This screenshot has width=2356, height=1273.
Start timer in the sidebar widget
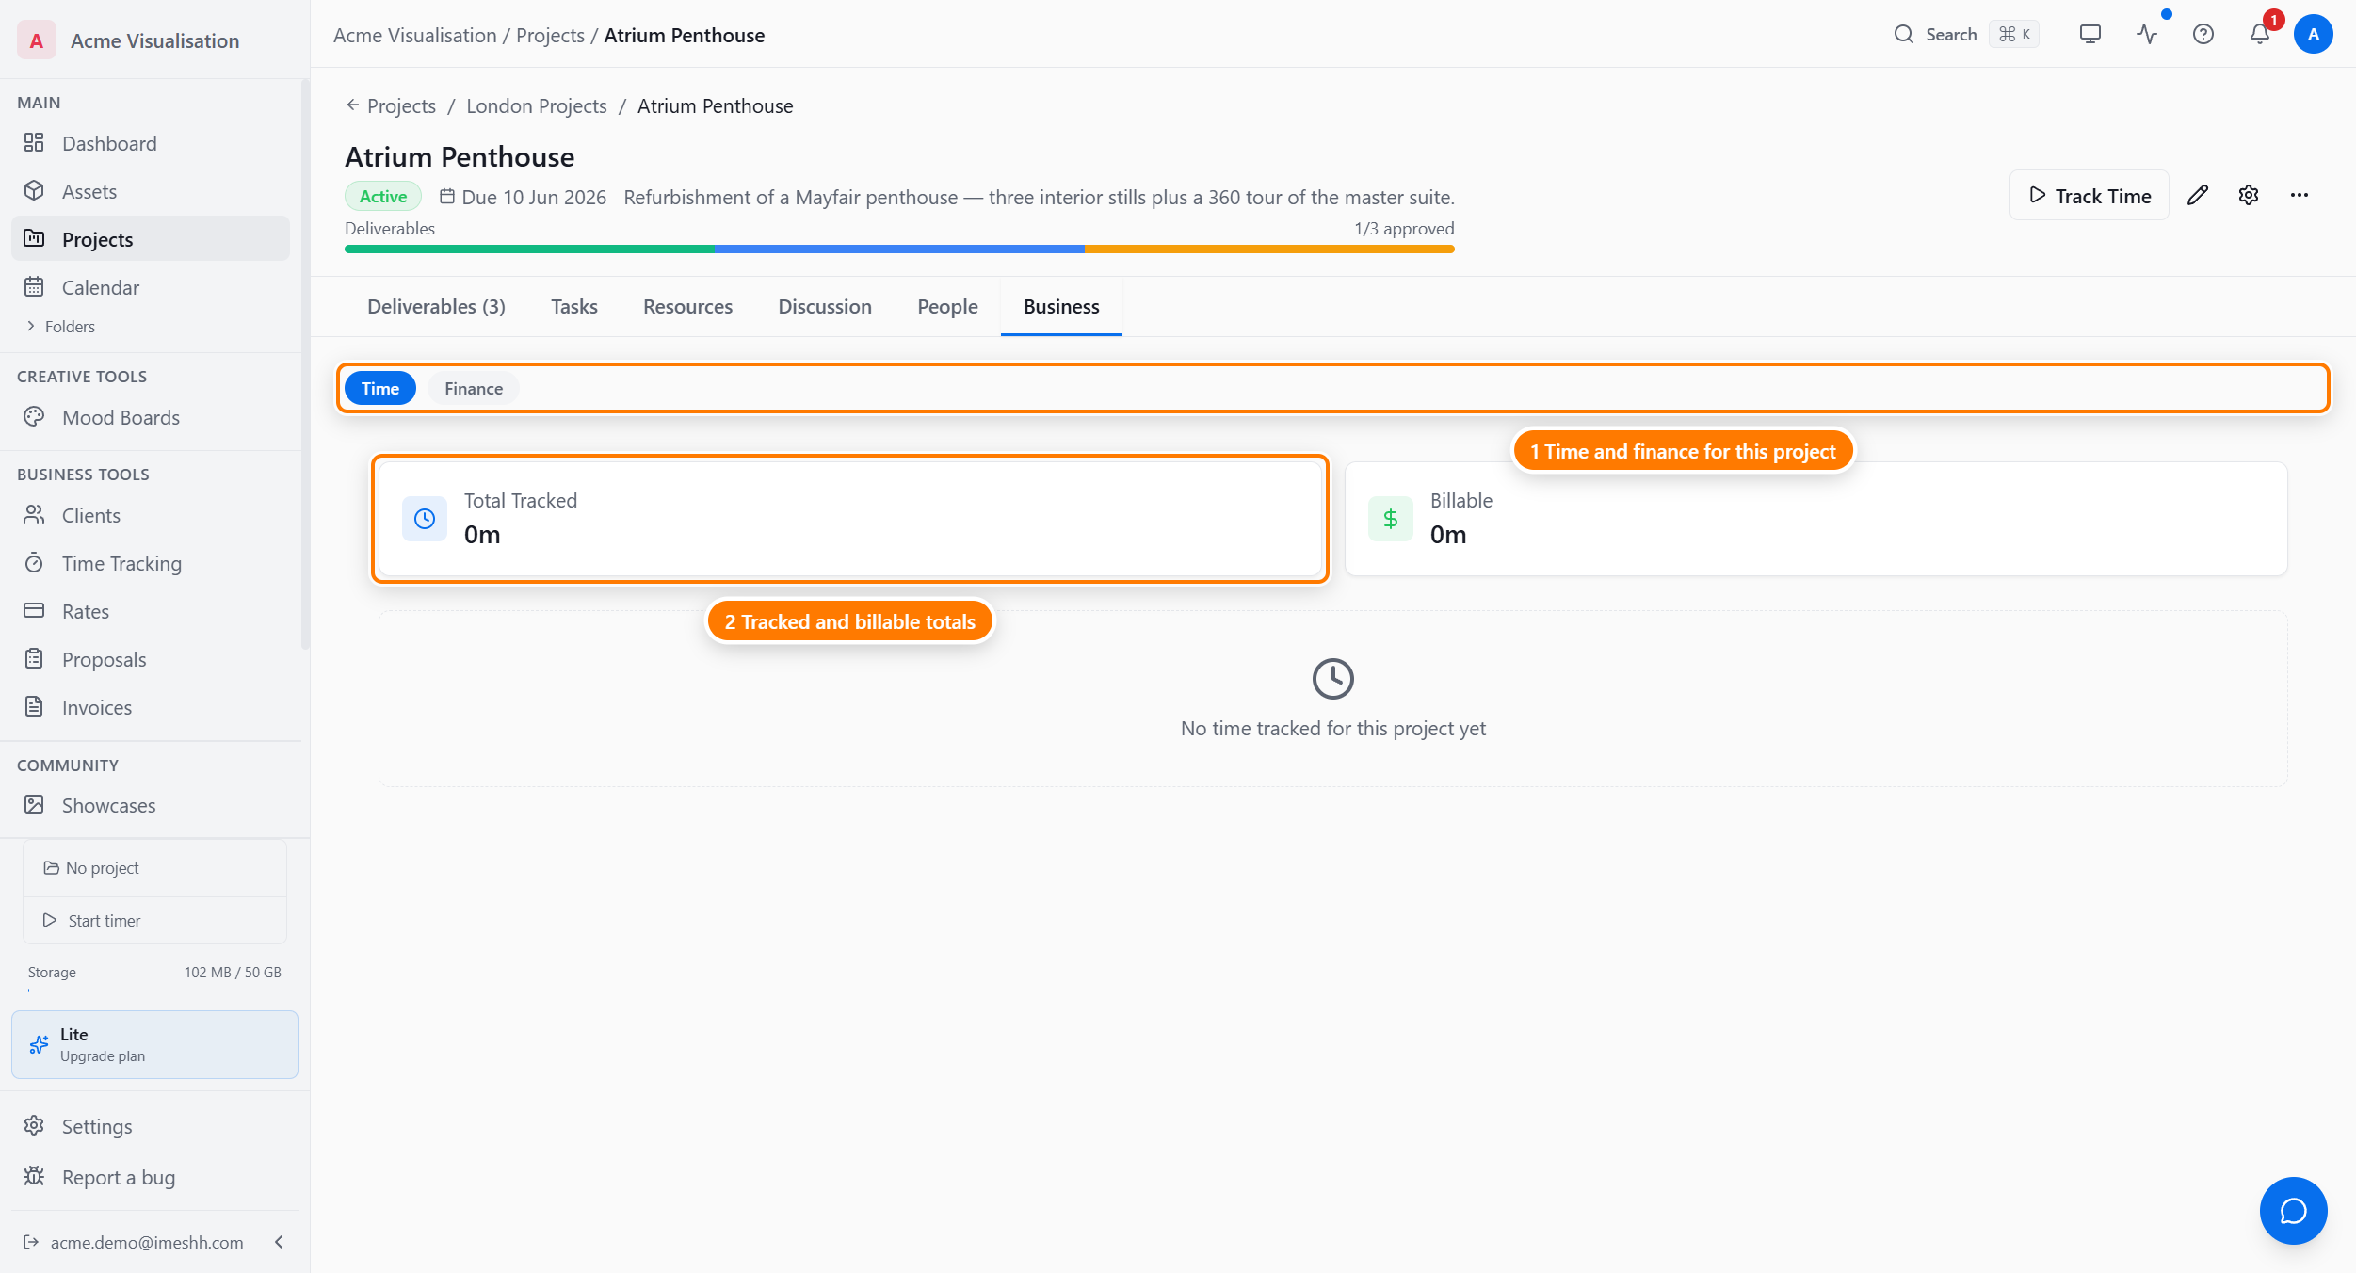tap(154, 921)
